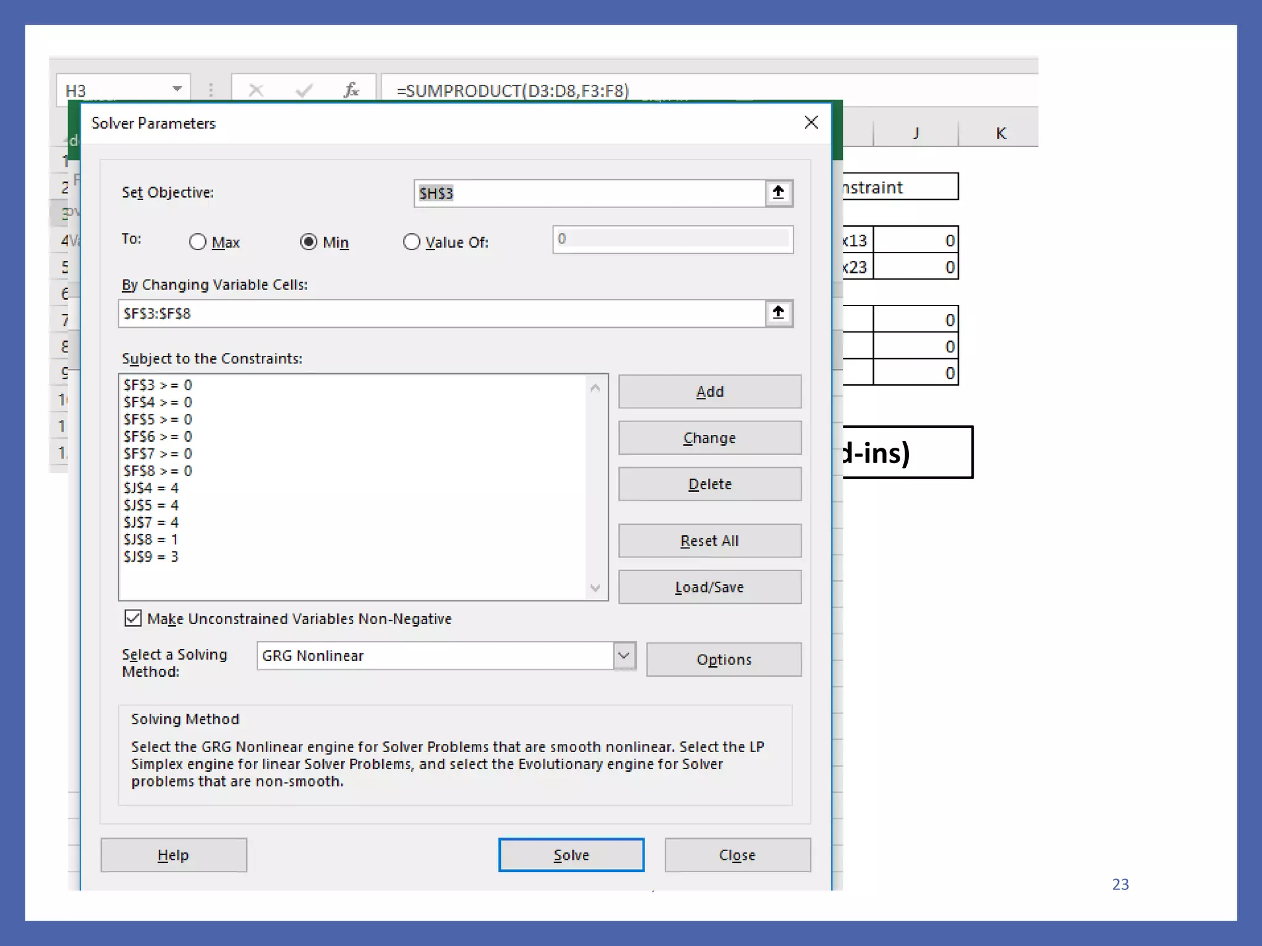Click constraints list scroll up arrow

(595, 387)
